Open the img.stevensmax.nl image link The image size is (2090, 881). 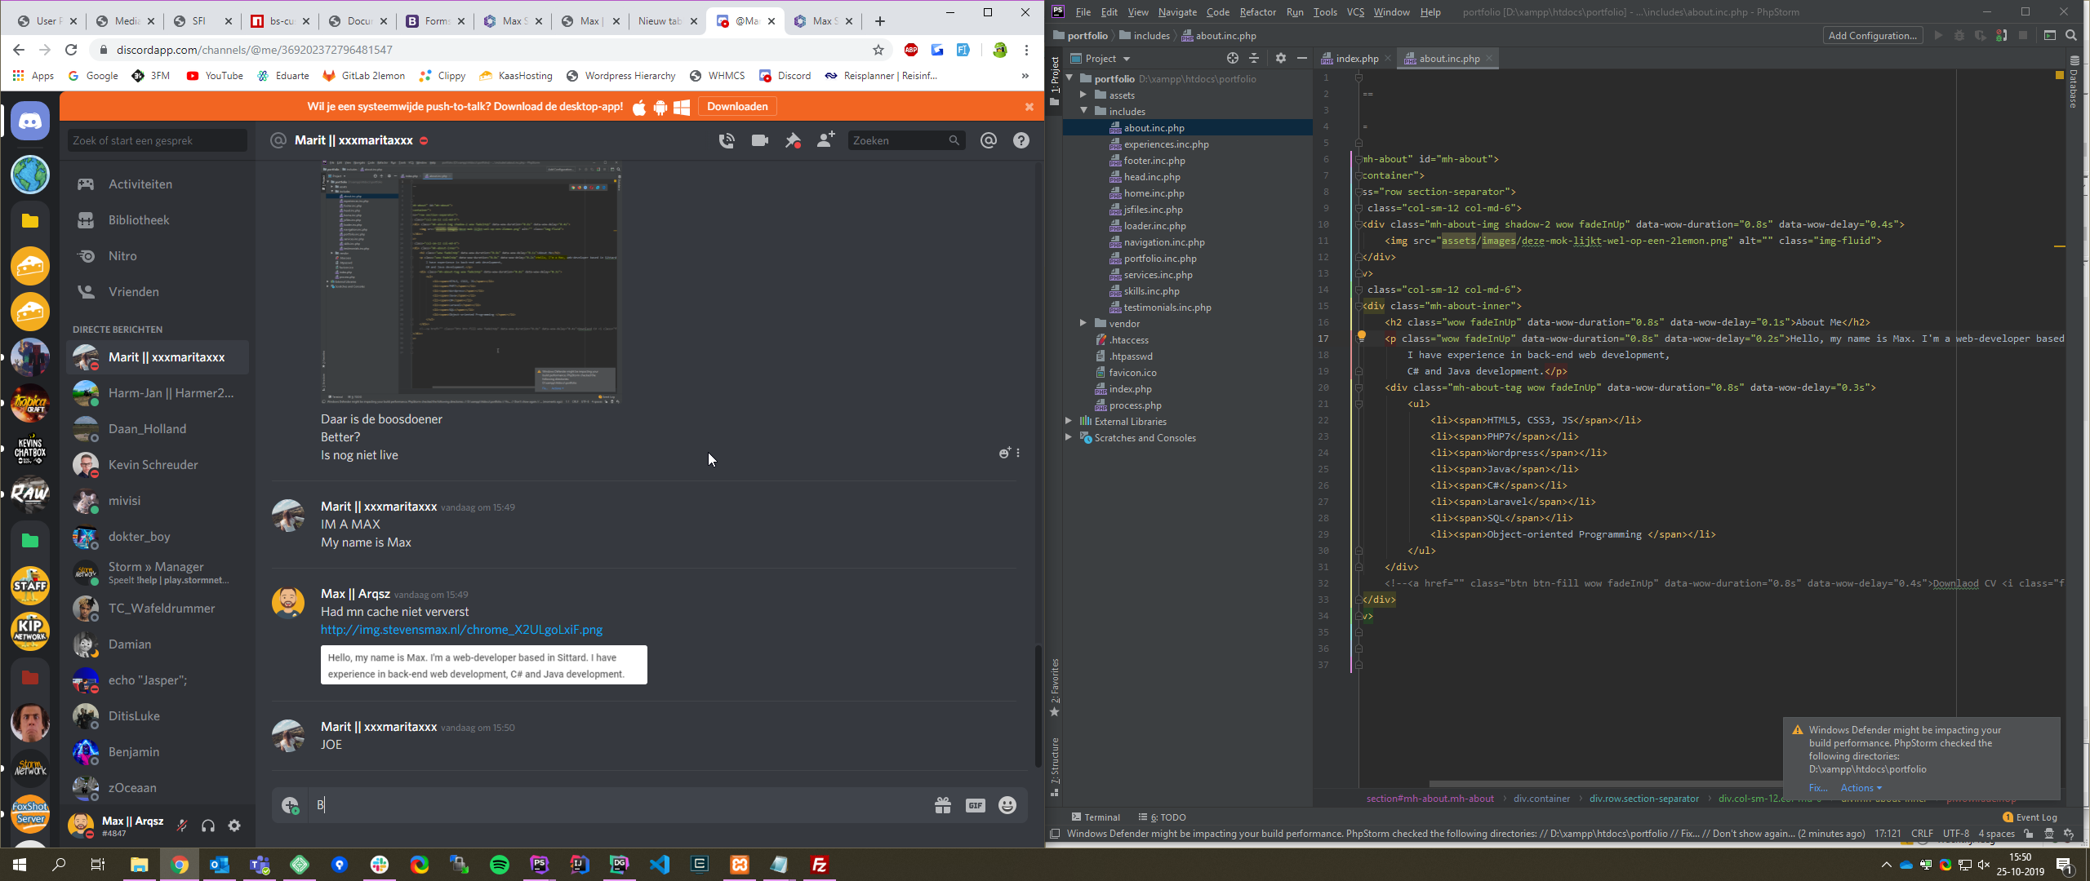[x=461, y=630]
